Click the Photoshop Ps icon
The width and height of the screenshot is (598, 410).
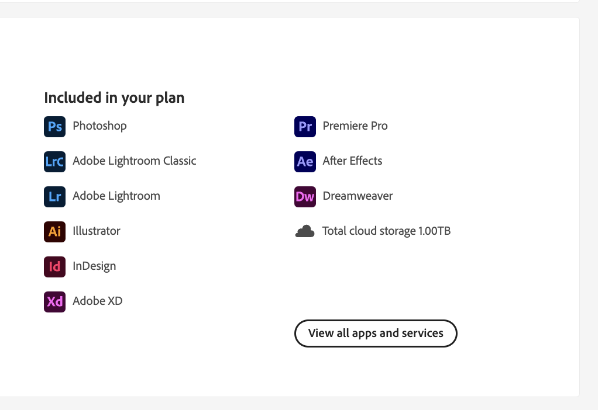[x=54, y=126]
